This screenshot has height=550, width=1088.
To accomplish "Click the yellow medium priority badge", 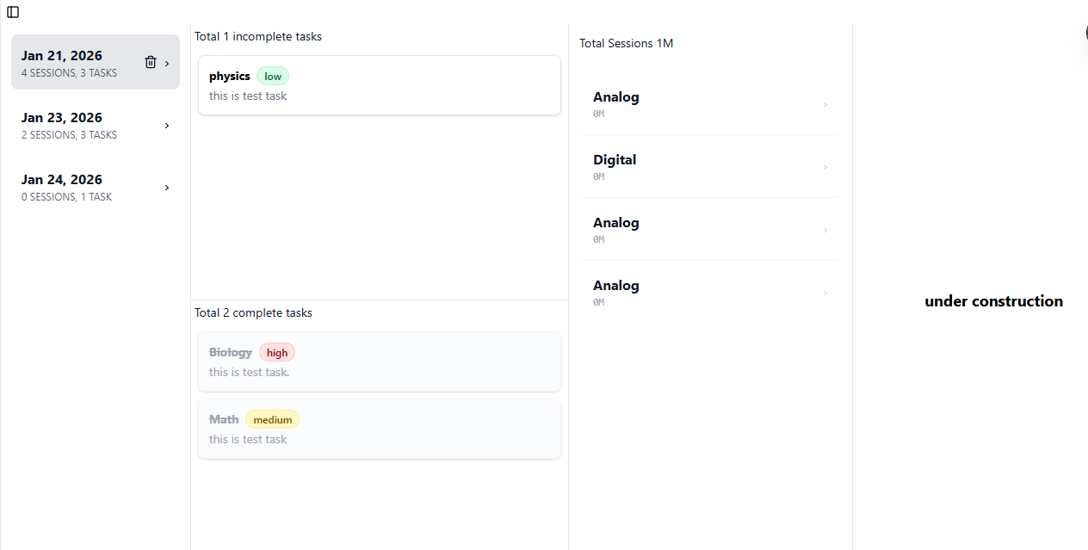I will [x=273, y=420].
